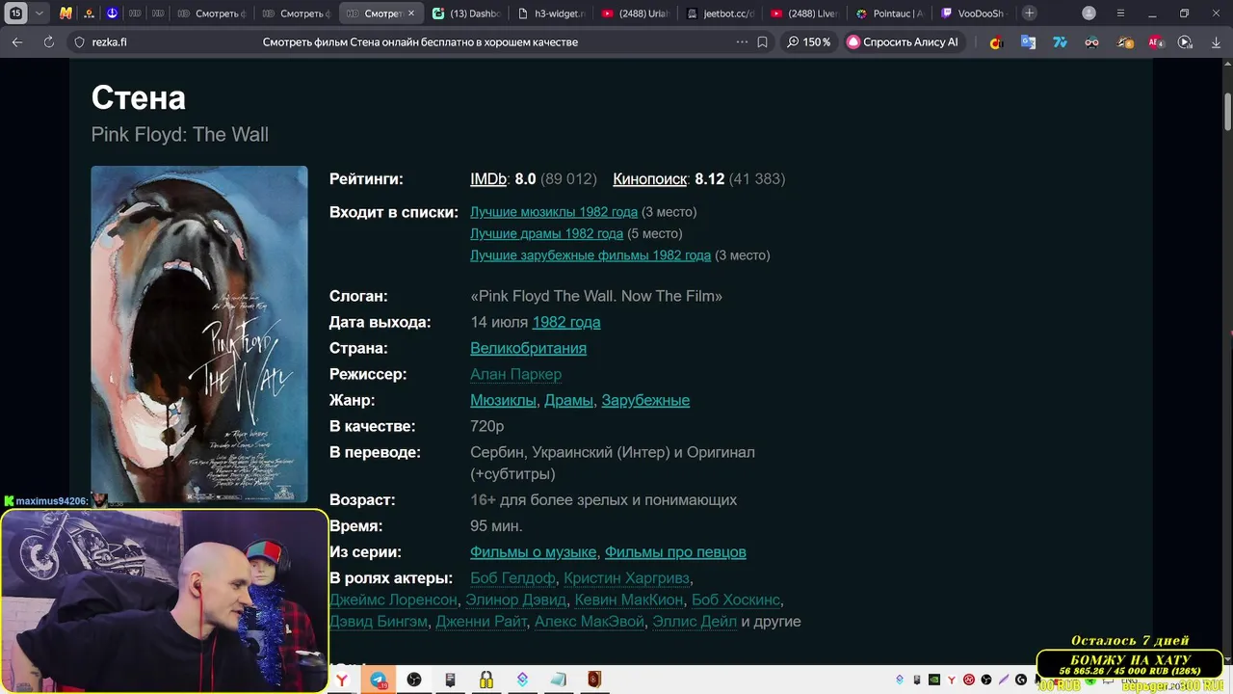The width and height of the screenshot is (1233, 694).
Task: Open the Великобритания country link
Action: click(x=528, y=349)
